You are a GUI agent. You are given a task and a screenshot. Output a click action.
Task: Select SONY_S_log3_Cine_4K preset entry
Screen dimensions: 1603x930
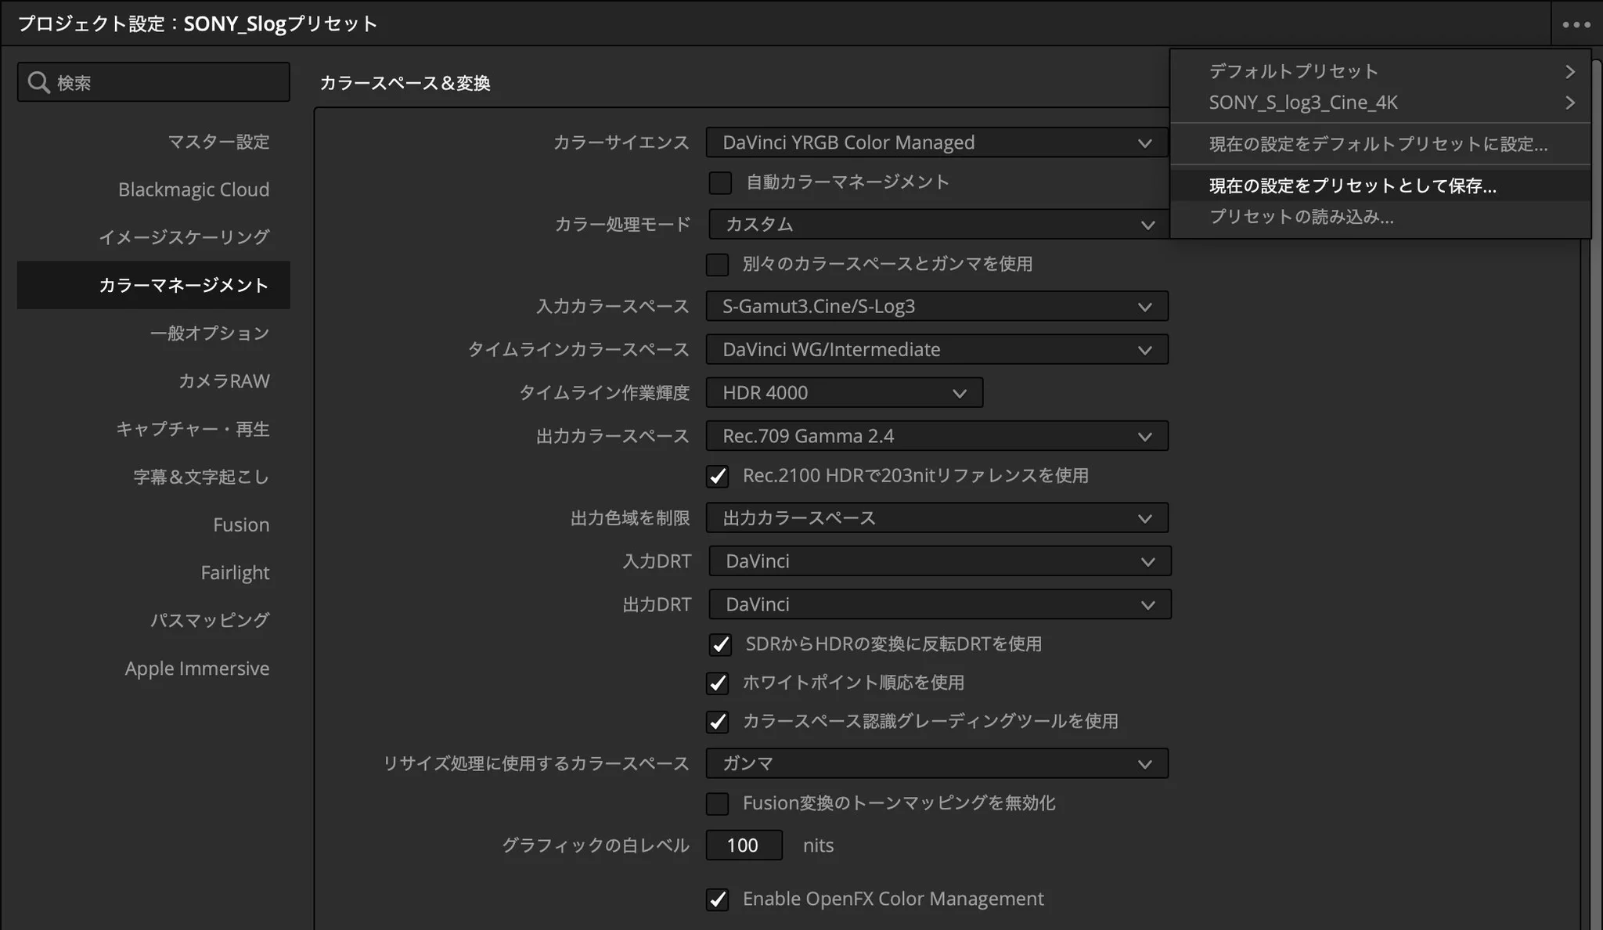tap(1381, 103)
